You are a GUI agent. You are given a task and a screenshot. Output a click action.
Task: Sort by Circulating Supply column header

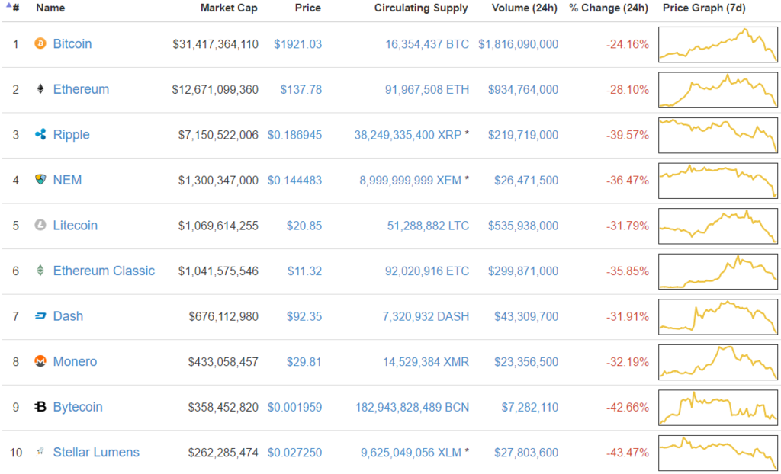coord(421,8)
